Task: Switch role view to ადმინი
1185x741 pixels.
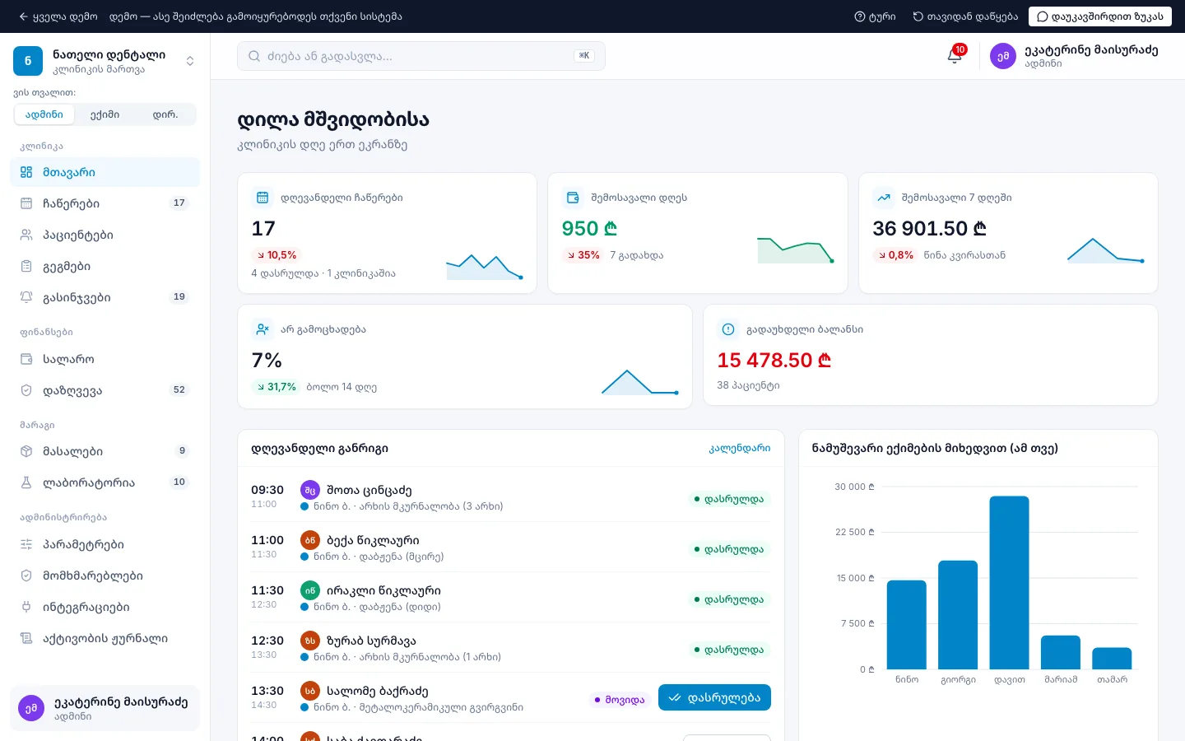Action: [44, 114]
